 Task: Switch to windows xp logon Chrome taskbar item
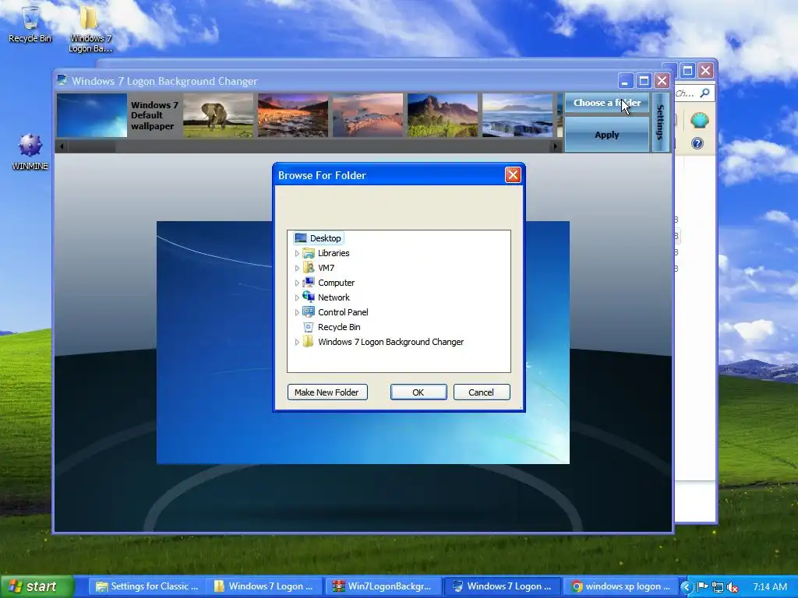coord(621,586)
